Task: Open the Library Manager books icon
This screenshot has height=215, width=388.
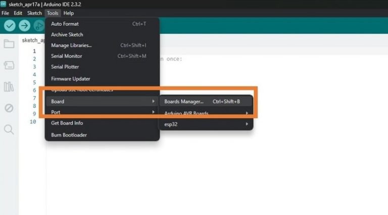Action: click(x=9, y=87)
